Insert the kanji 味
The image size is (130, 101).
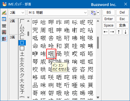coord(91,38)
